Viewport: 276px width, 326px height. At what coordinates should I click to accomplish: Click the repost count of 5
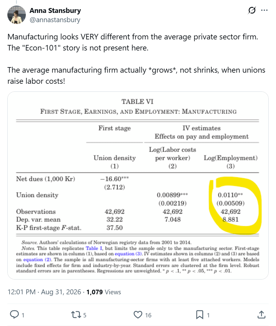85,315
